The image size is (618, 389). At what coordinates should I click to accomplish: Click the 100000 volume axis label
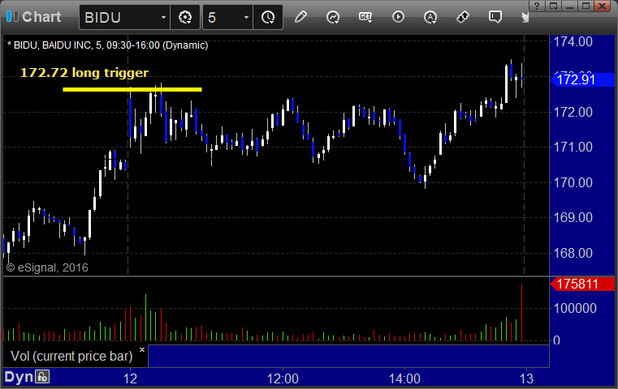575,308
